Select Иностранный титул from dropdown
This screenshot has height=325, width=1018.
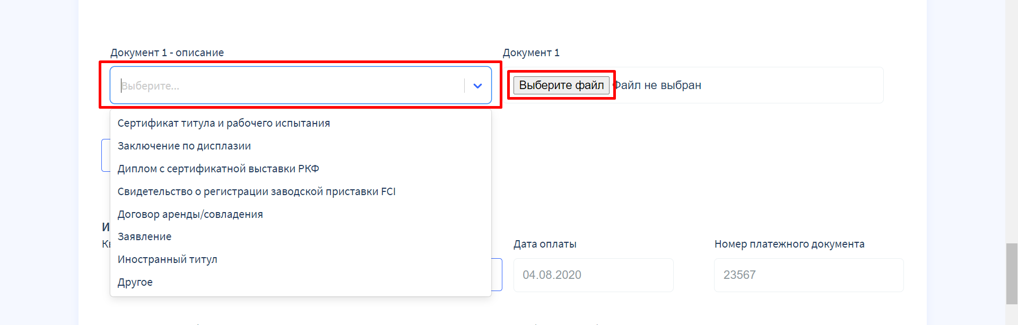click(167, 259)
